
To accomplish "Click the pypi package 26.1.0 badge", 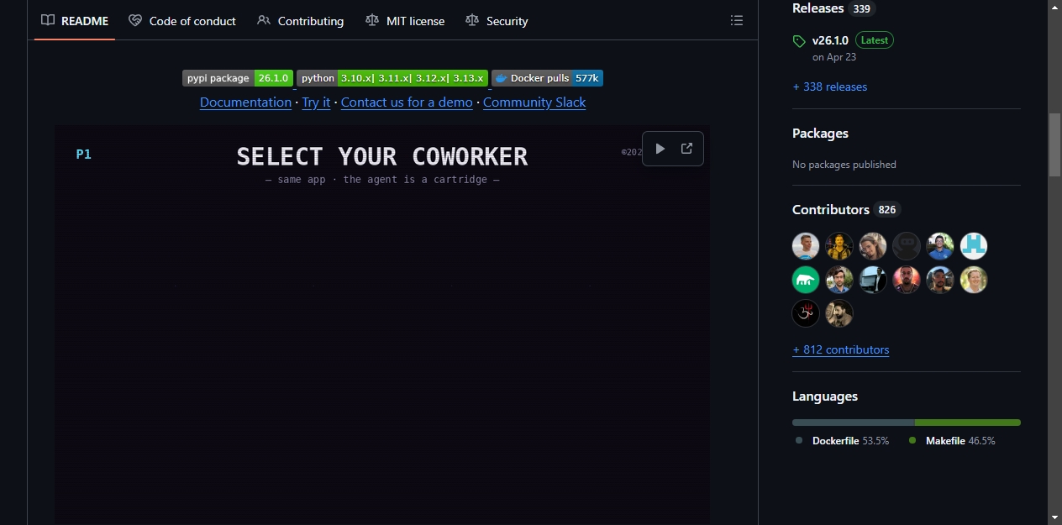I will coord(238,78).
